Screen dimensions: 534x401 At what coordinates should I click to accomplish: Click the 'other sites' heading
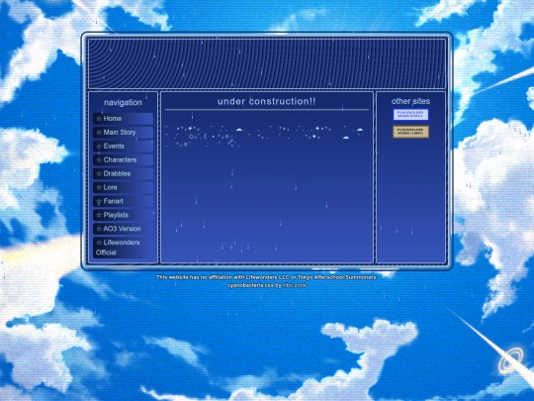point(410,101)
